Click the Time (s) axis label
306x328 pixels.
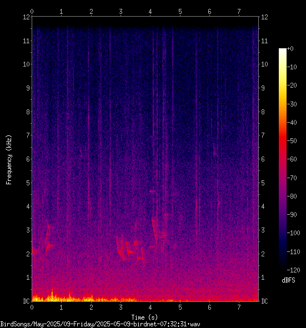pyautogui.click(x=144, y=317)
